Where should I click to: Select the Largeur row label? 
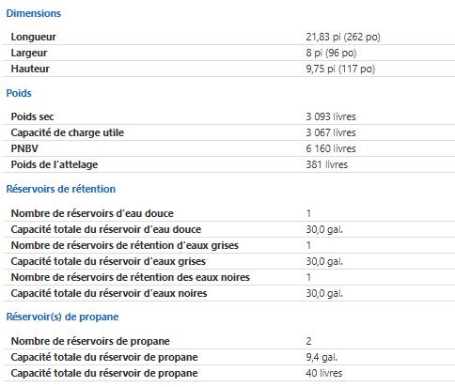click(29, 53)
